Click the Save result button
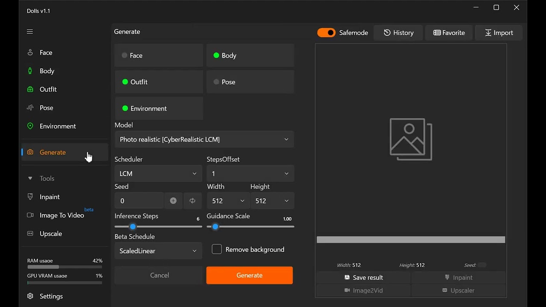 coord(363,277)
